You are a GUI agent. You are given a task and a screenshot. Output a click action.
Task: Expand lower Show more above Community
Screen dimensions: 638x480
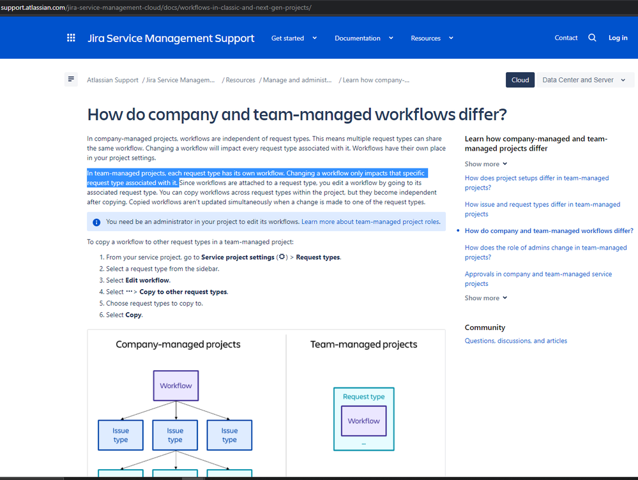pyautogui.click(x=486, y=297)
